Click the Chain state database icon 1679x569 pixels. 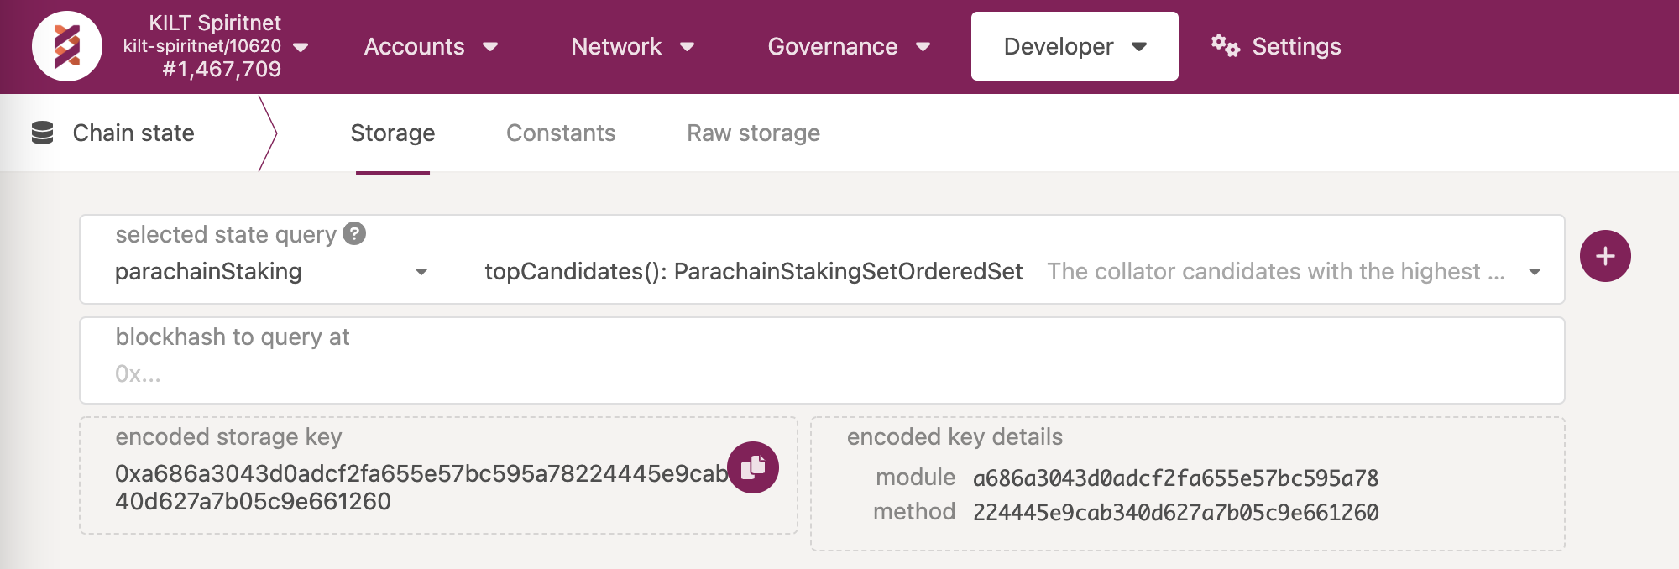click(42, 133)
